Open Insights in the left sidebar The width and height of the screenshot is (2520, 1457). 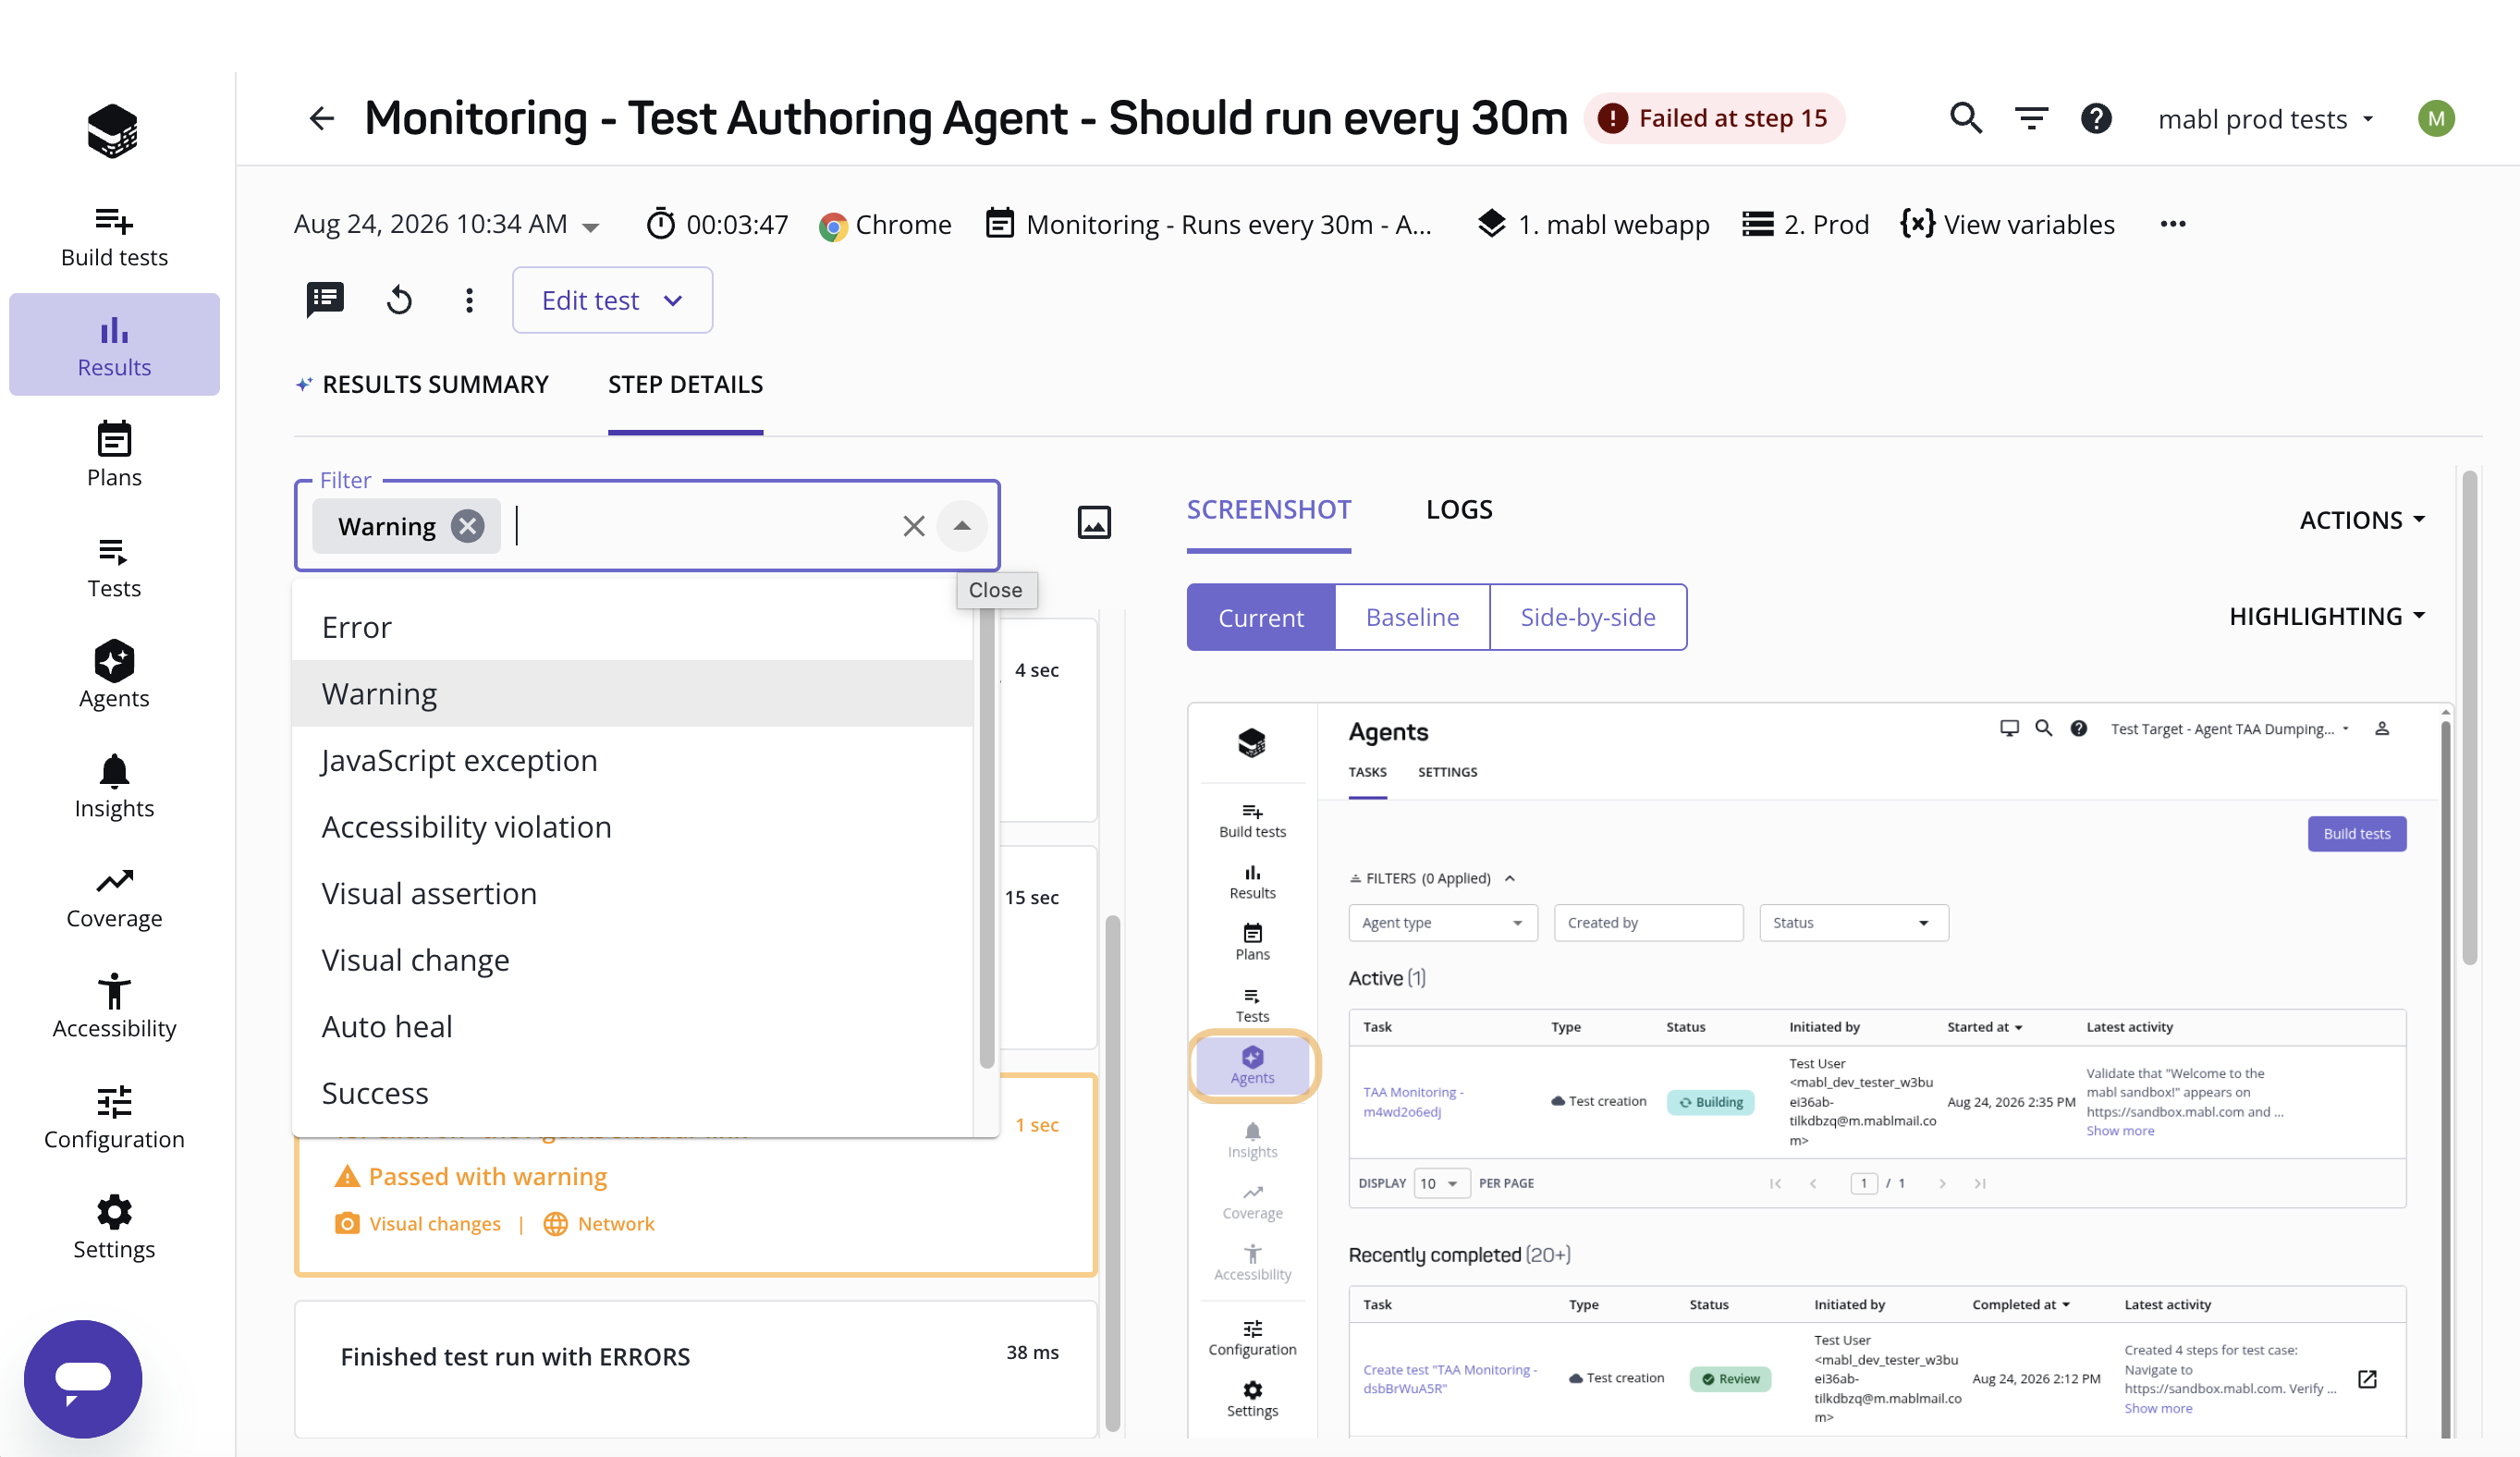pyautogui.click(x=114, y=786)
